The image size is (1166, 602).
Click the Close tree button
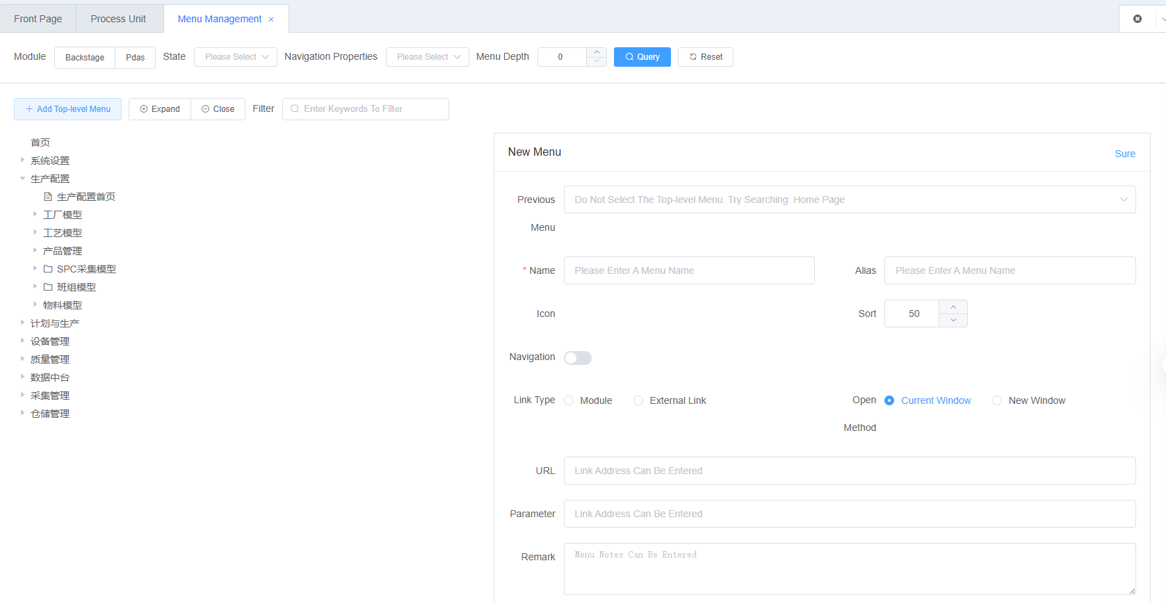point(218,109)
